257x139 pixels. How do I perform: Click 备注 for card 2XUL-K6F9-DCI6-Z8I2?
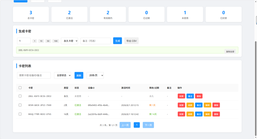(x=190, y=96)
